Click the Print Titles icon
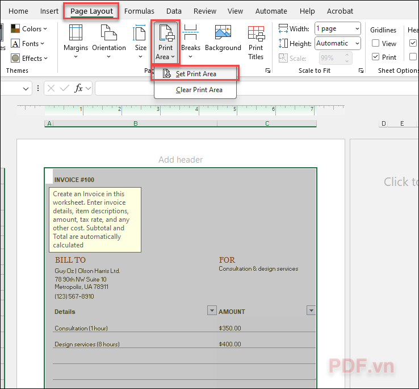Screen dimensions: 419x389 pos(256,33)
